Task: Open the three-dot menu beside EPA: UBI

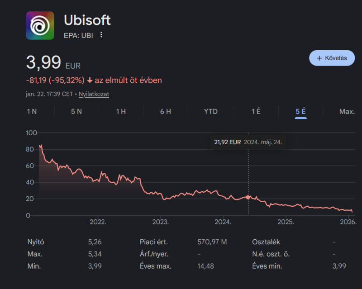Action: point(101,35)
